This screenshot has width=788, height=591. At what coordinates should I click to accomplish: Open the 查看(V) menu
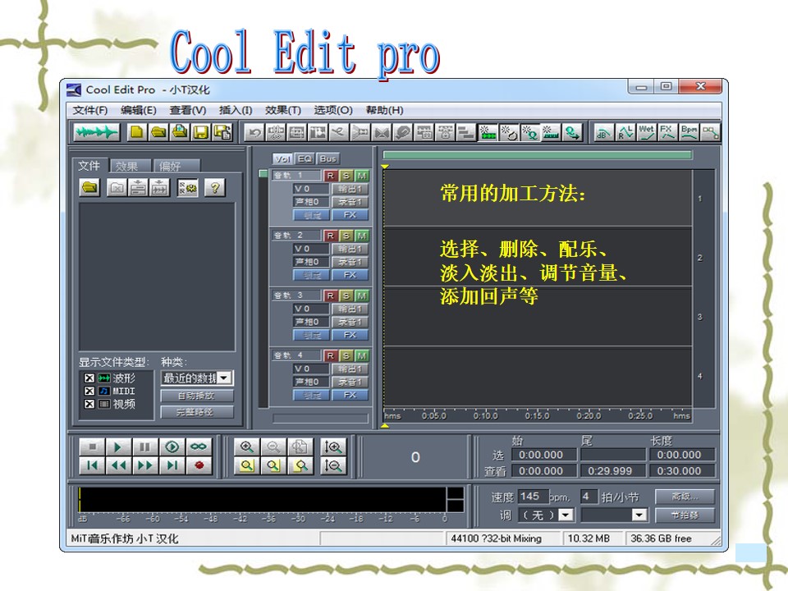(187, 110)
